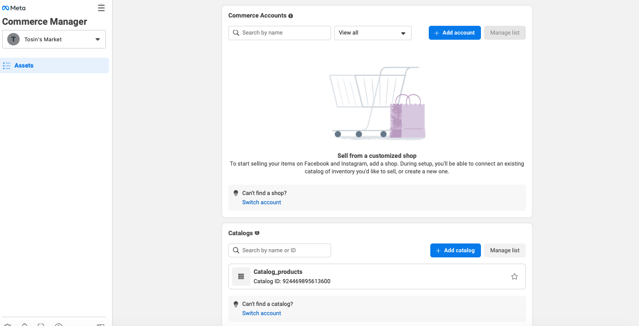Click the lightbulb beside Can't find a catalog?
This screenshot has width=639, height=326.
(236, 304)
